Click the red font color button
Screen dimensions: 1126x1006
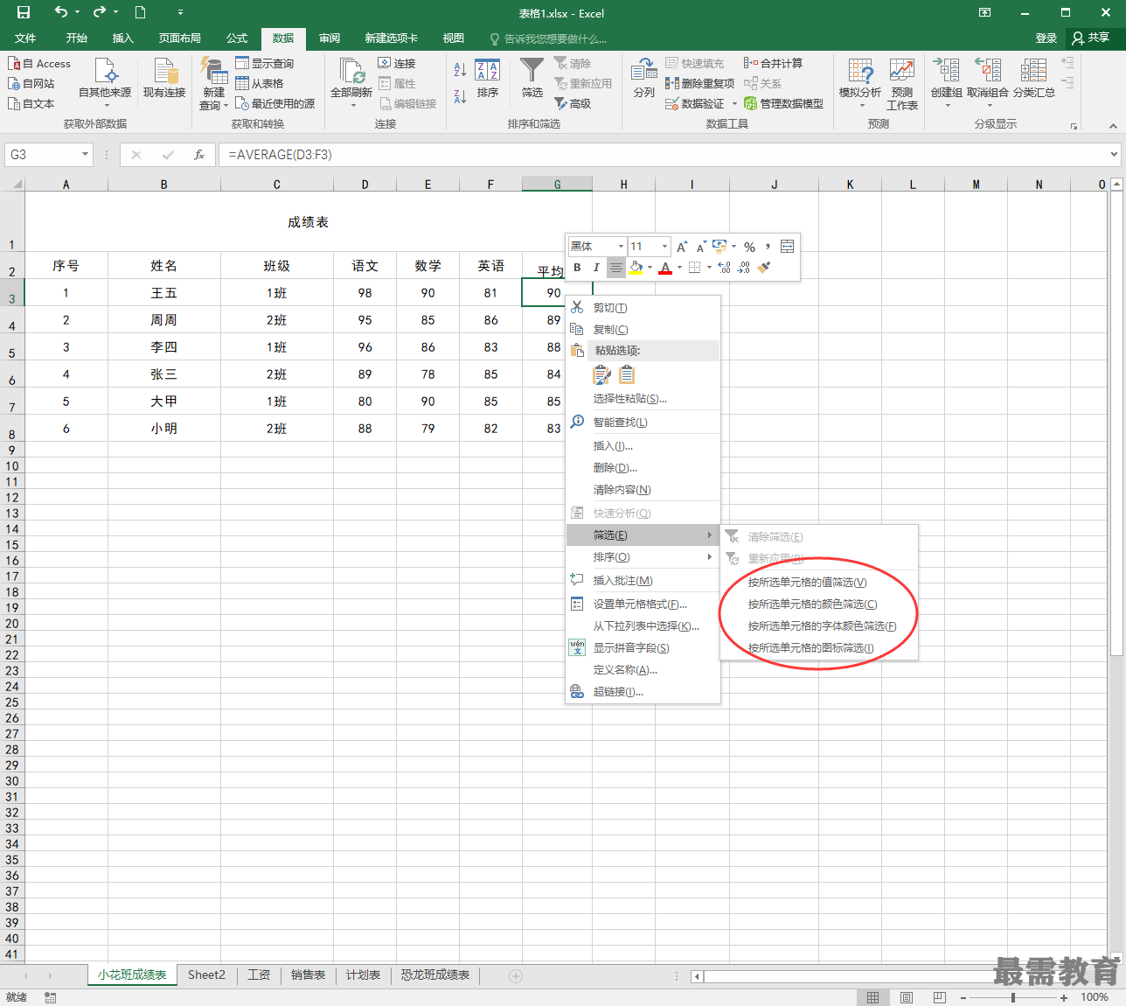coord(665,268)
